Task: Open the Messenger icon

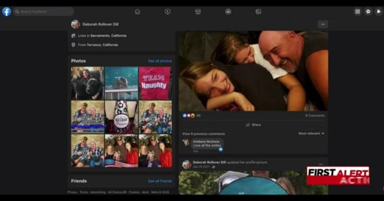Action: coord(368,11)
